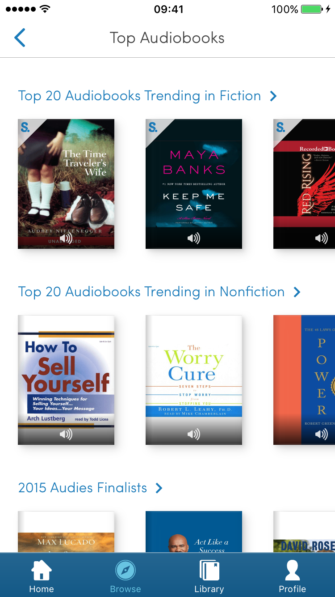Open the Library books icon

209,571
